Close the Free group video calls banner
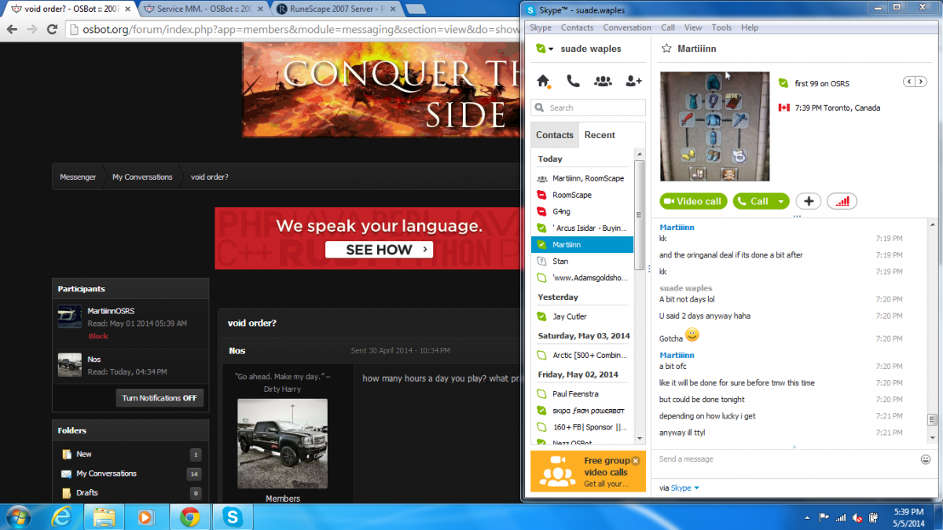This screenshot has width=943, height=530. coord(636,461)
